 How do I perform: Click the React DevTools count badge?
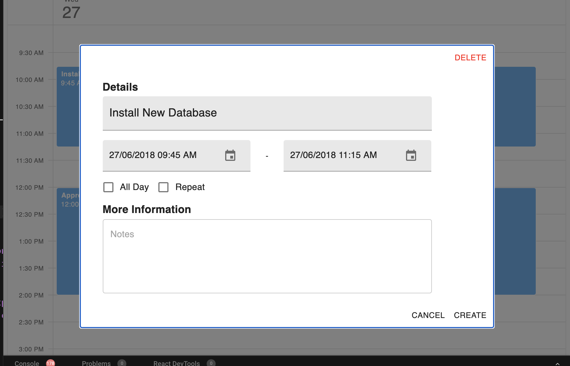[x=211, y=363]
